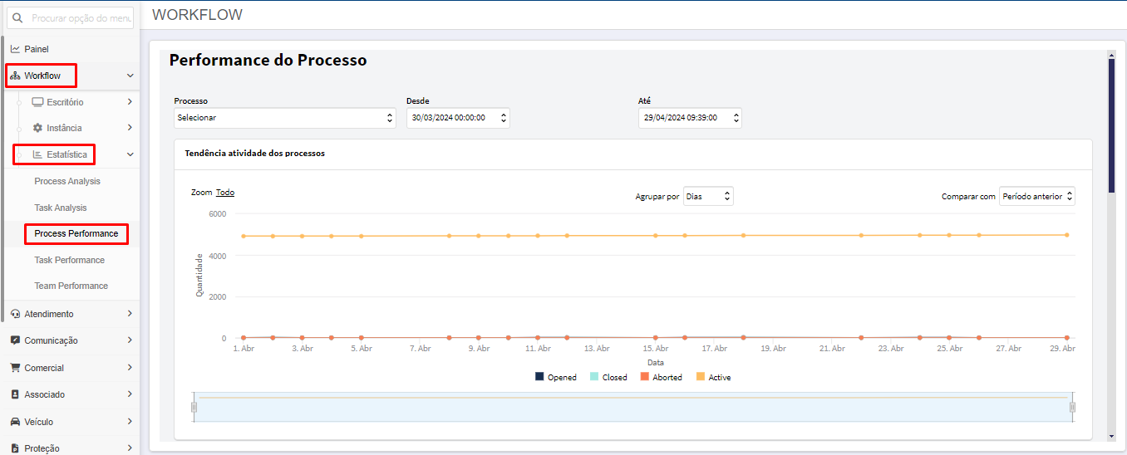Image resolution: width=1127 pixels, height=455 pixels.
Task: Click the Comunicação chat icon
Action: tap(15, 340)
